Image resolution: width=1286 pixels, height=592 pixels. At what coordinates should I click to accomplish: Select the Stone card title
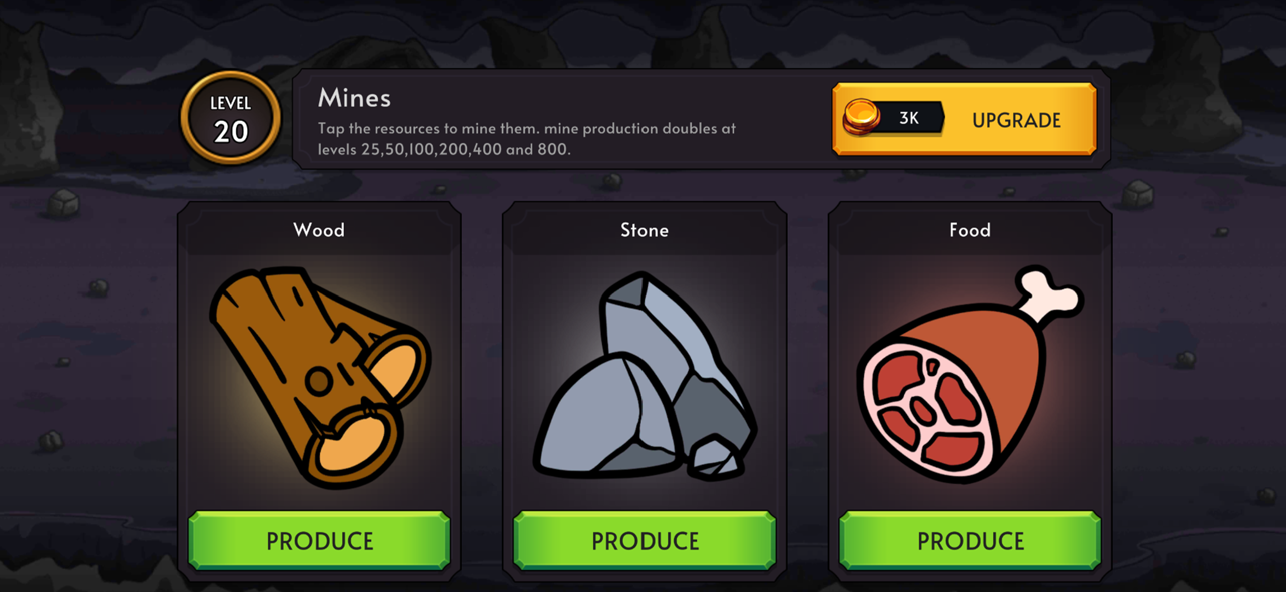(x=644, y=230)
